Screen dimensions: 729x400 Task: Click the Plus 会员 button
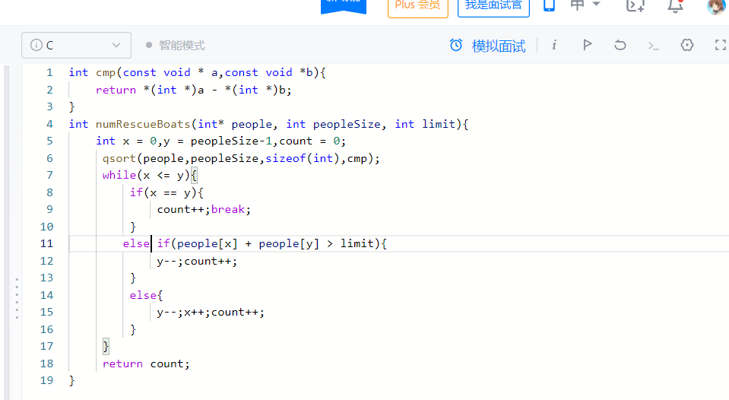point(417,7)
